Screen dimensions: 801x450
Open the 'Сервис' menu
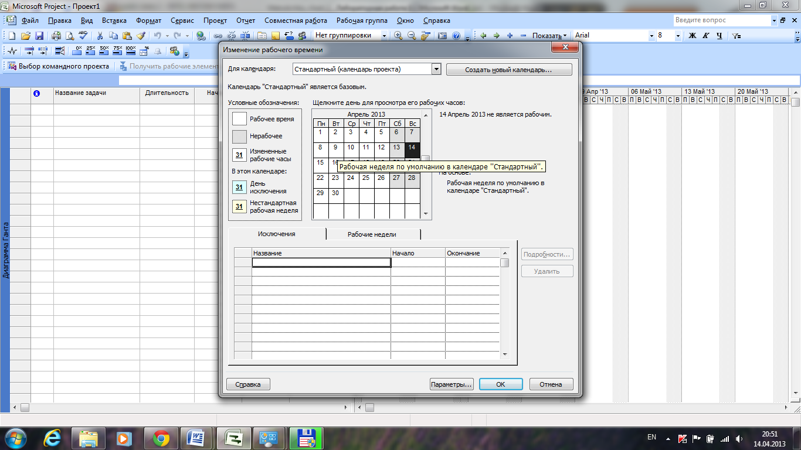pos(182,21)
